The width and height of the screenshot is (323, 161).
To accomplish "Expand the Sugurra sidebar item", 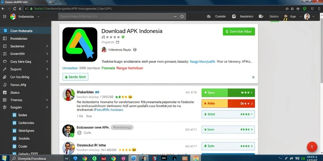I will coord(26,69).
